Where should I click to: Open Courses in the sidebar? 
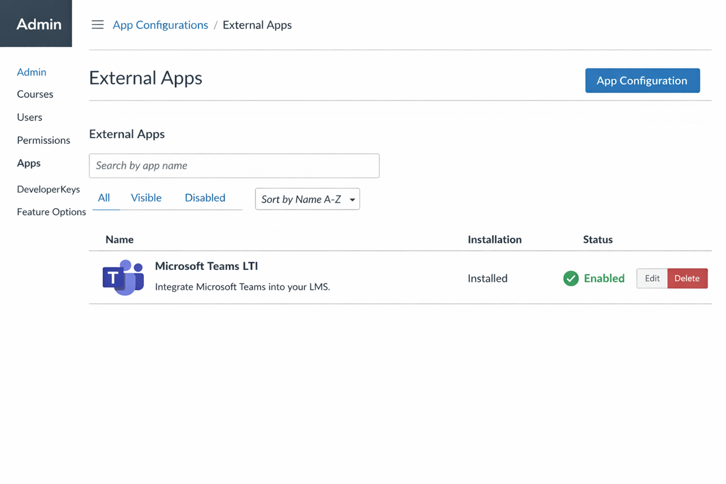[35, 94]
